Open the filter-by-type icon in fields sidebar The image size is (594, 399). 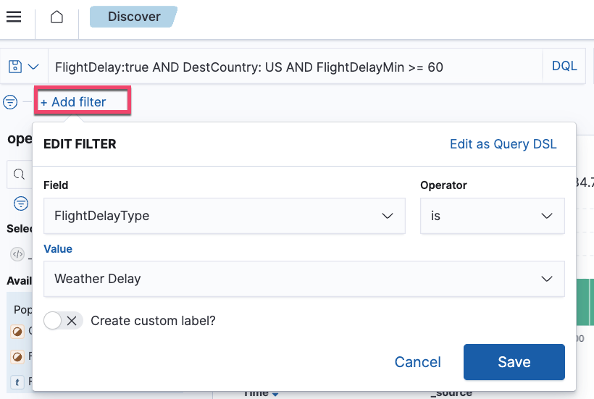(x=21, y=203)
